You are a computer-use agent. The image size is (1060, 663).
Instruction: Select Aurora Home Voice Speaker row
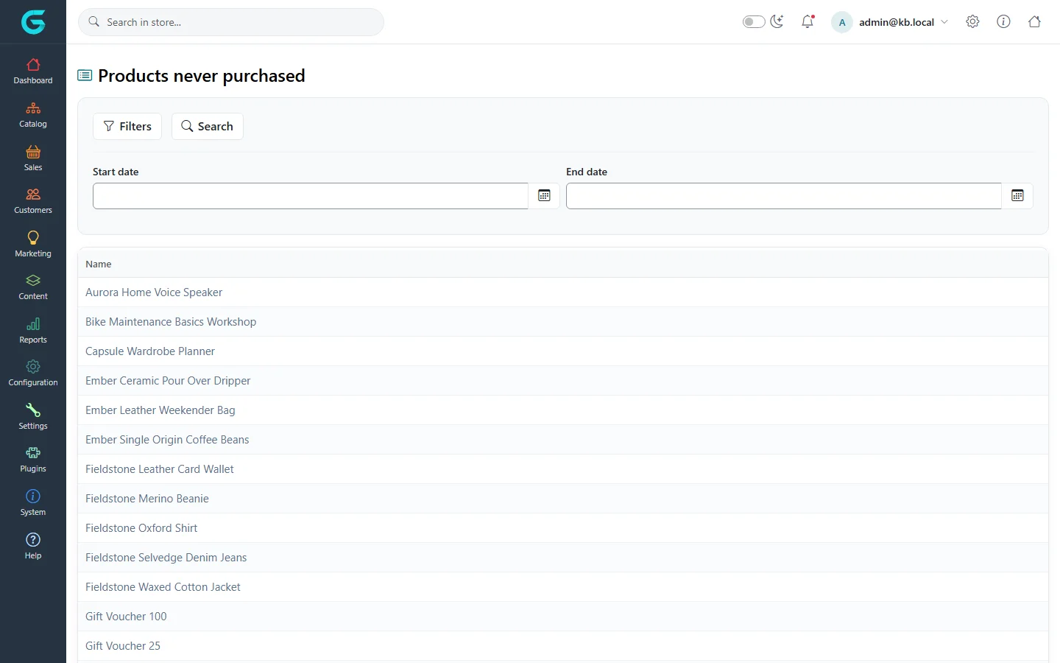(563, 292)
